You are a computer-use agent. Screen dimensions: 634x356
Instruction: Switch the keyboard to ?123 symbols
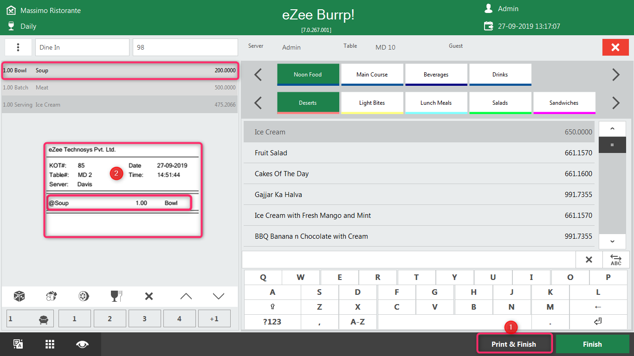[x=272, y=321]
